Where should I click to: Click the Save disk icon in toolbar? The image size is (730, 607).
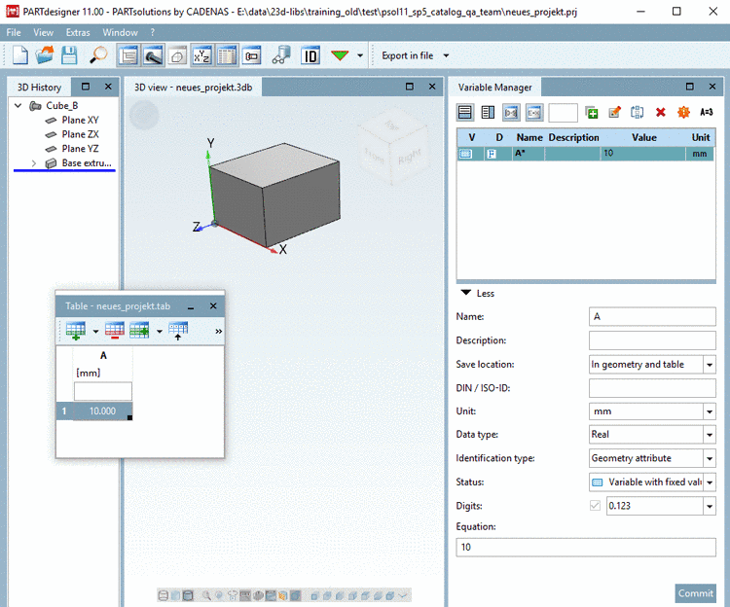click(69, 56)
